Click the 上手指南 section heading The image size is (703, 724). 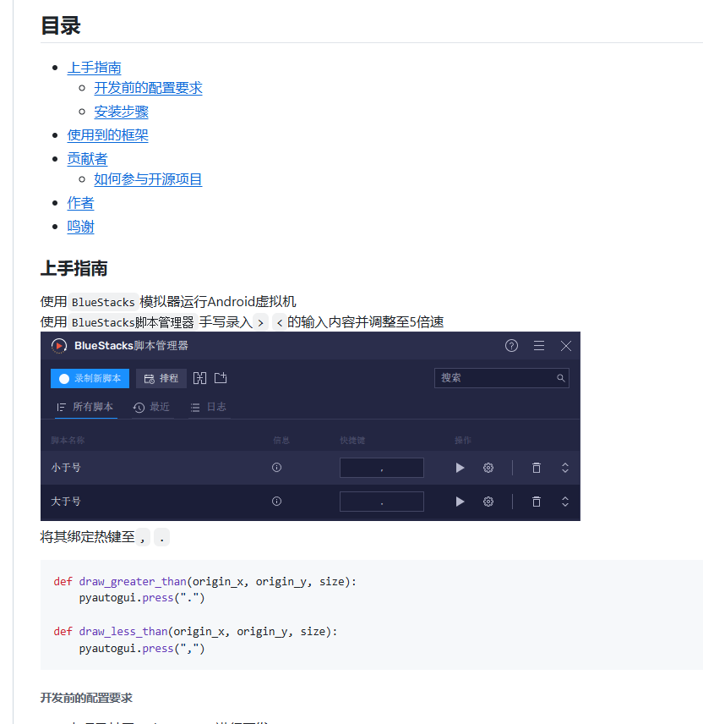[x=74, y=268]
